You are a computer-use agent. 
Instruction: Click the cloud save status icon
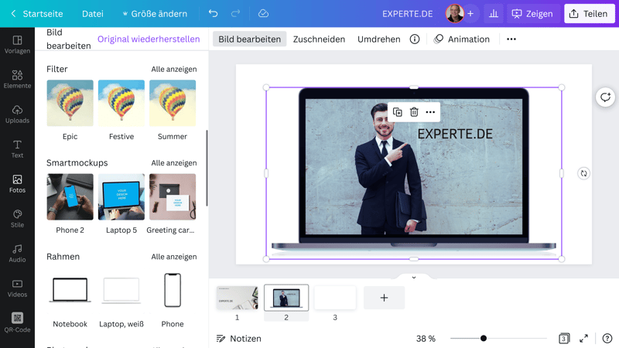(263, 13)
